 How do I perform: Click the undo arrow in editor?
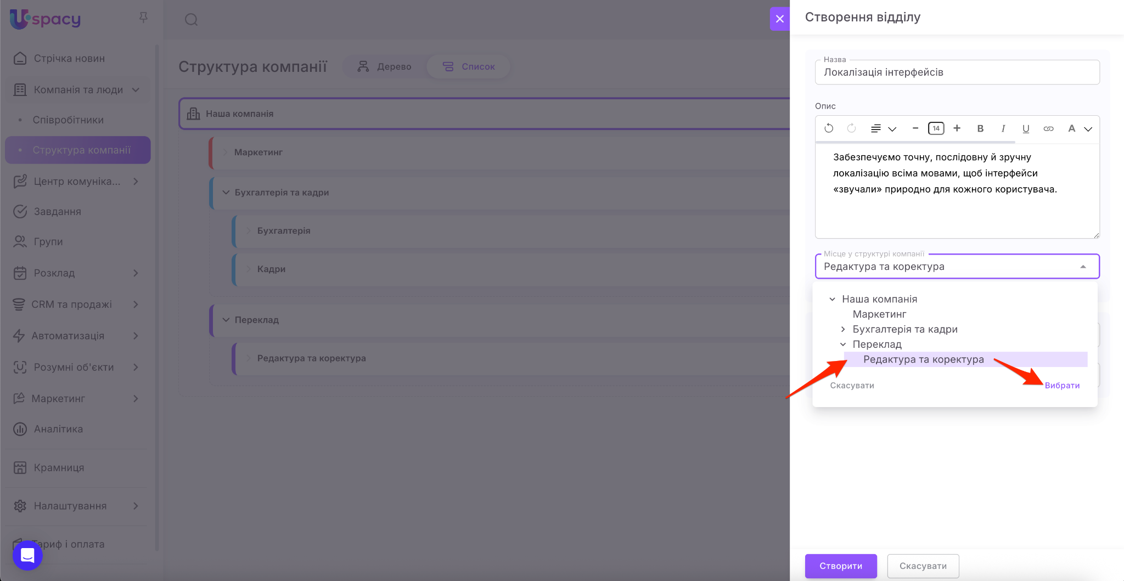tap(829, 128)
